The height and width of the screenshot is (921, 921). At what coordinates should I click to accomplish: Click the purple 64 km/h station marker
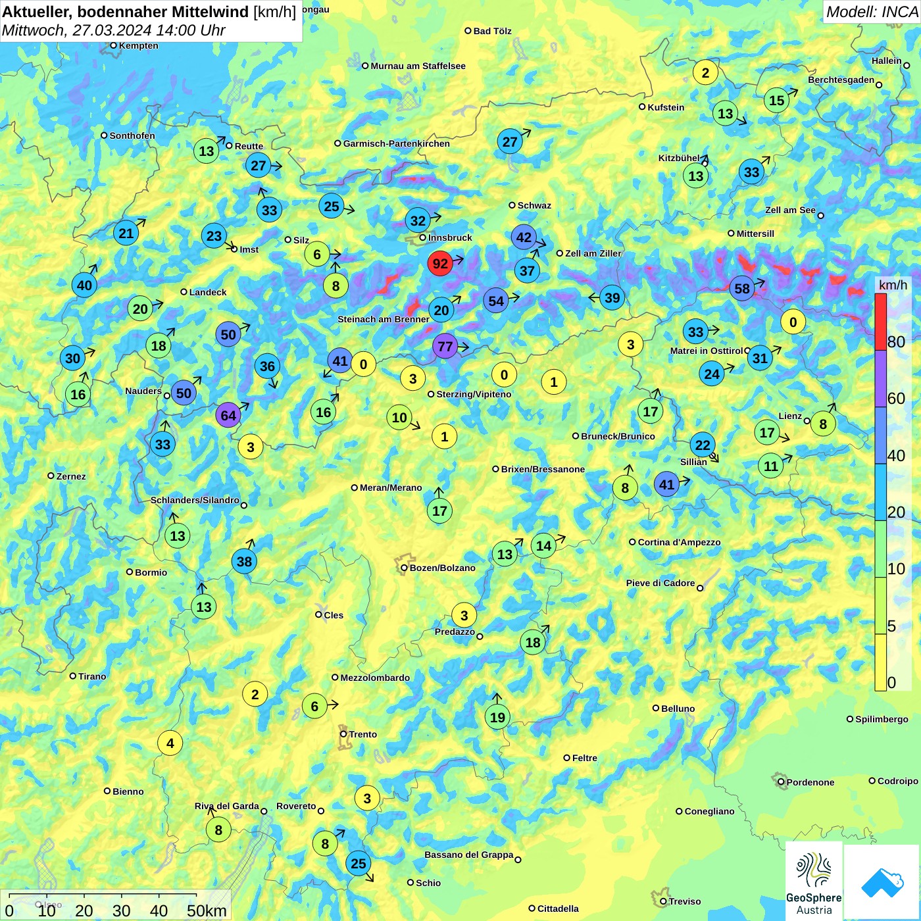(x=228, y=415)
